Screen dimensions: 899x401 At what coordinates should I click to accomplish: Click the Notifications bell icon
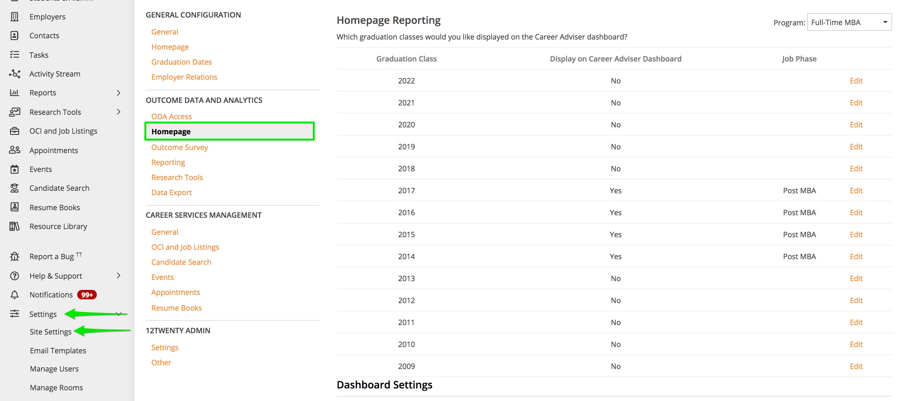click(14, 295)
